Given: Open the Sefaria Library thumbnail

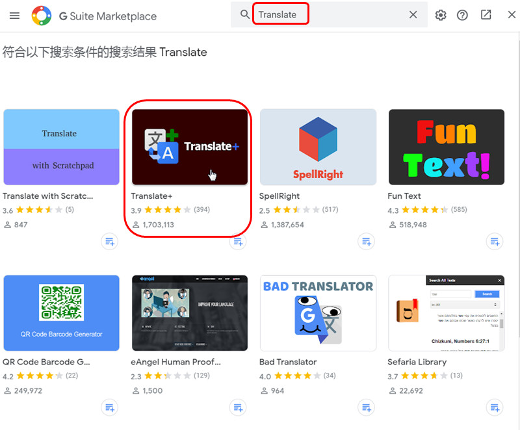Looking at the screenshot, I should (447, 313).
